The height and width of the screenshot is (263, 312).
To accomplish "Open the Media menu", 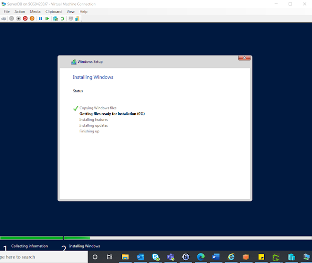I will 35,12.
